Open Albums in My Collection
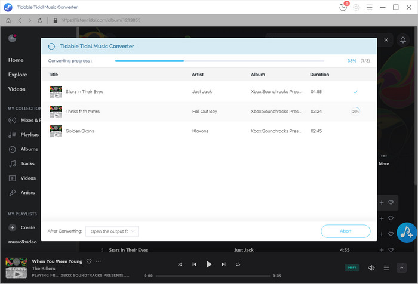This screenshot has height=284, width=418. pyautogui.click(x=23, y=149)
